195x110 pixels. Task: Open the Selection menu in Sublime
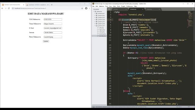[101, 6]
